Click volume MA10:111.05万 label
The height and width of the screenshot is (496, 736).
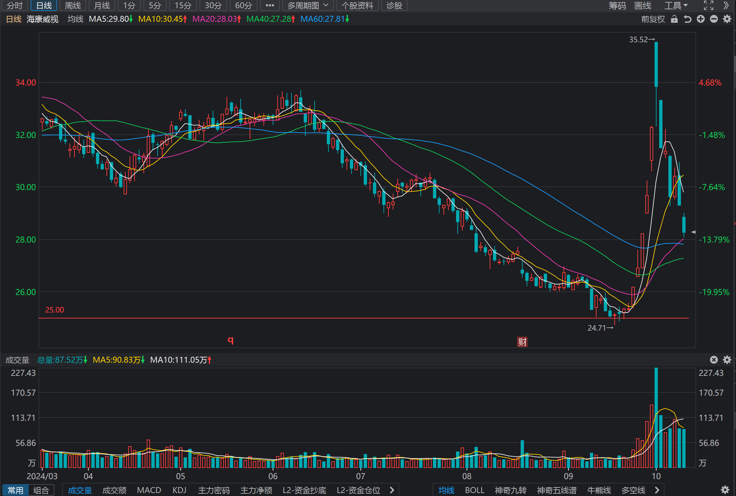(x=180, y=360)
